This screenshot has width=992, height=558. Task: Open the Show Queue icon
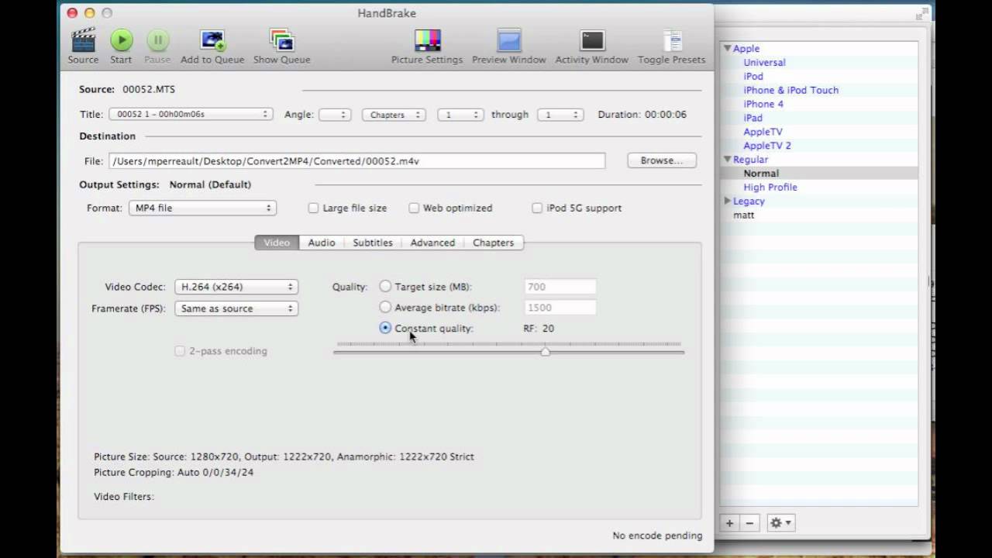281,40
